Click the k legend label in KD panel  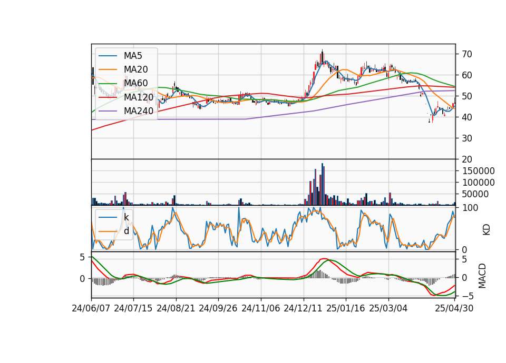click(126, 217)
